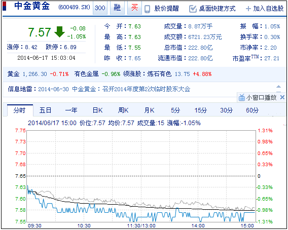This screenshot has width=288, height=230.
Task: Click the timestamp 2014-06-17 15:03:04
Action: coord(46,58)
